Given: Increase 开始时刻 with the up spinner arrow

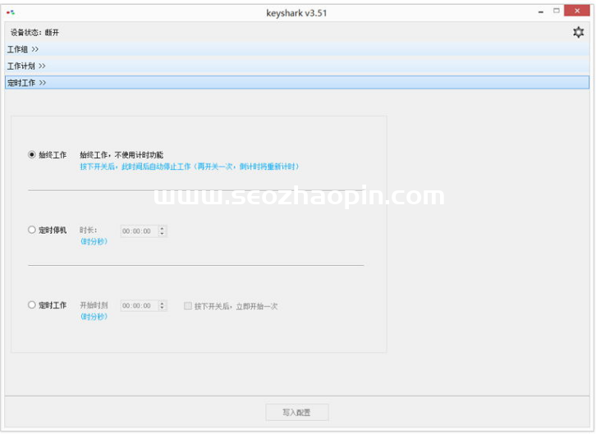Looking at the screenshot, I should tap(163, 303).
